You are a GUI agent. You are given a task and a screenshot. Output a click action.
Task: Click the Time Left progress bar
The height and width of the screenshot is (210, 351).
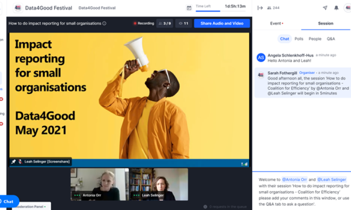tap(208, 11)
